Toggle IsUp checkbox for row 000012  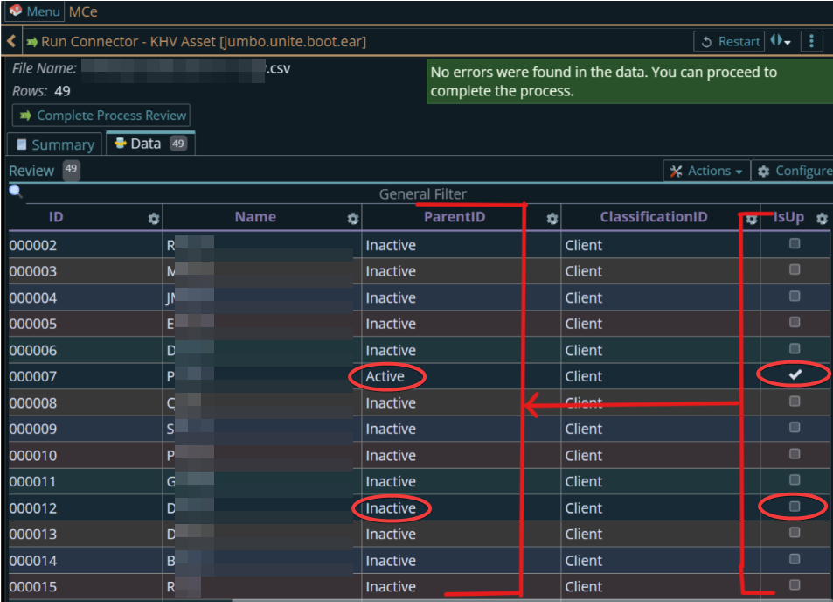click(x=795, y=507)
